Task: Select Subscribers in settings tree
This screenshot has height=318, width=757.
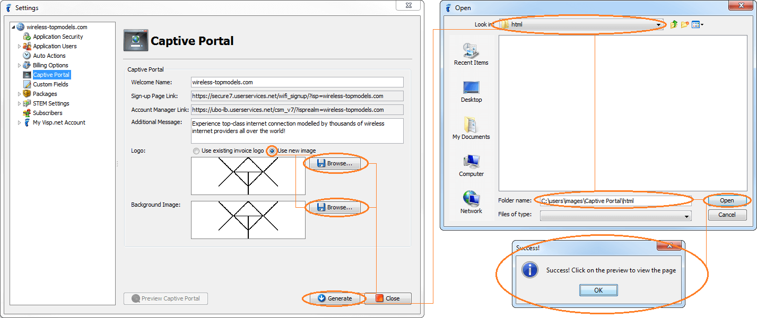Action: tap(47, 113)
